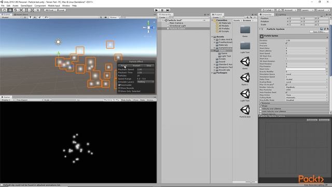
Task: Click the Particle System module icon
Action: click(261, 36)
